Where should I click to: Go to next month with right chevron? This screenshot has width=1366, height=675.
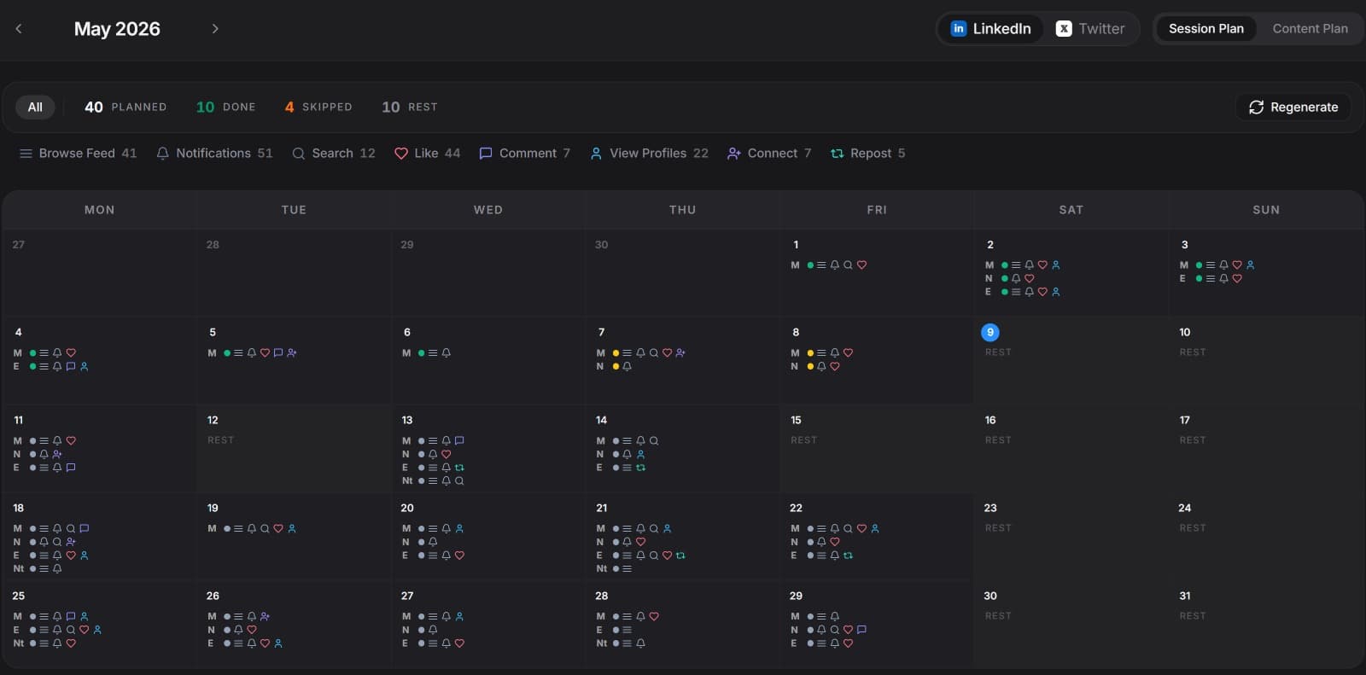tap(215, 28)
